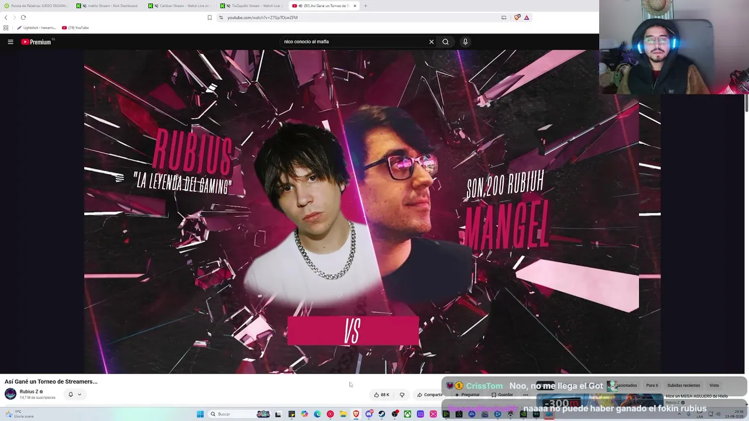Open the taskbar clock and date
749x421 pixels.
[x=734, y=414]
